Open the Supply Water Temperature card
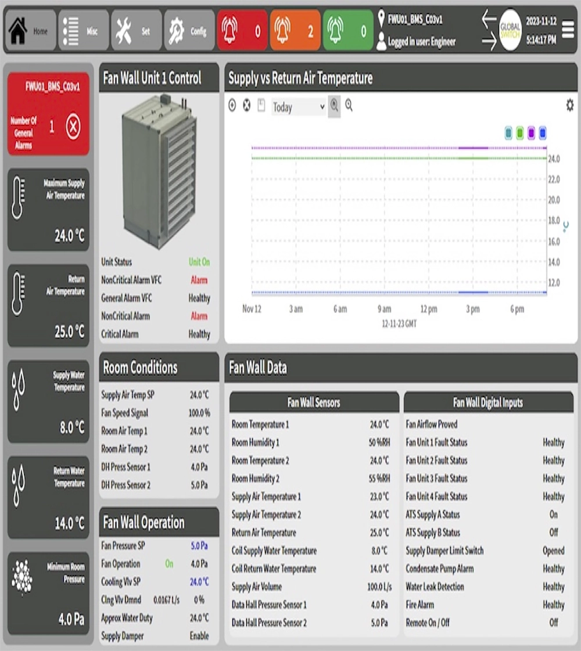 coord(49,401)
